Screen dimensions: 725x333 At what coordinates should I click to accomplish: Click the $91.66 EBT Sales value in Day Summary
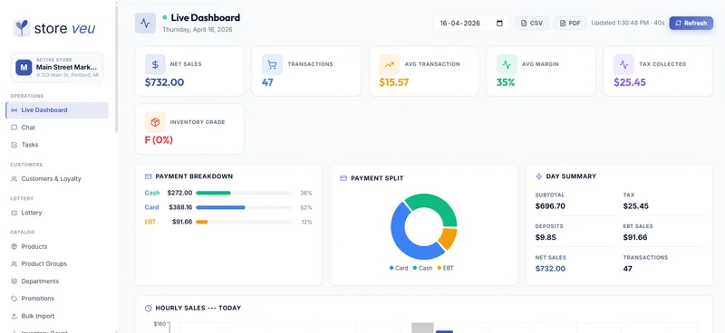click(635, 237)
